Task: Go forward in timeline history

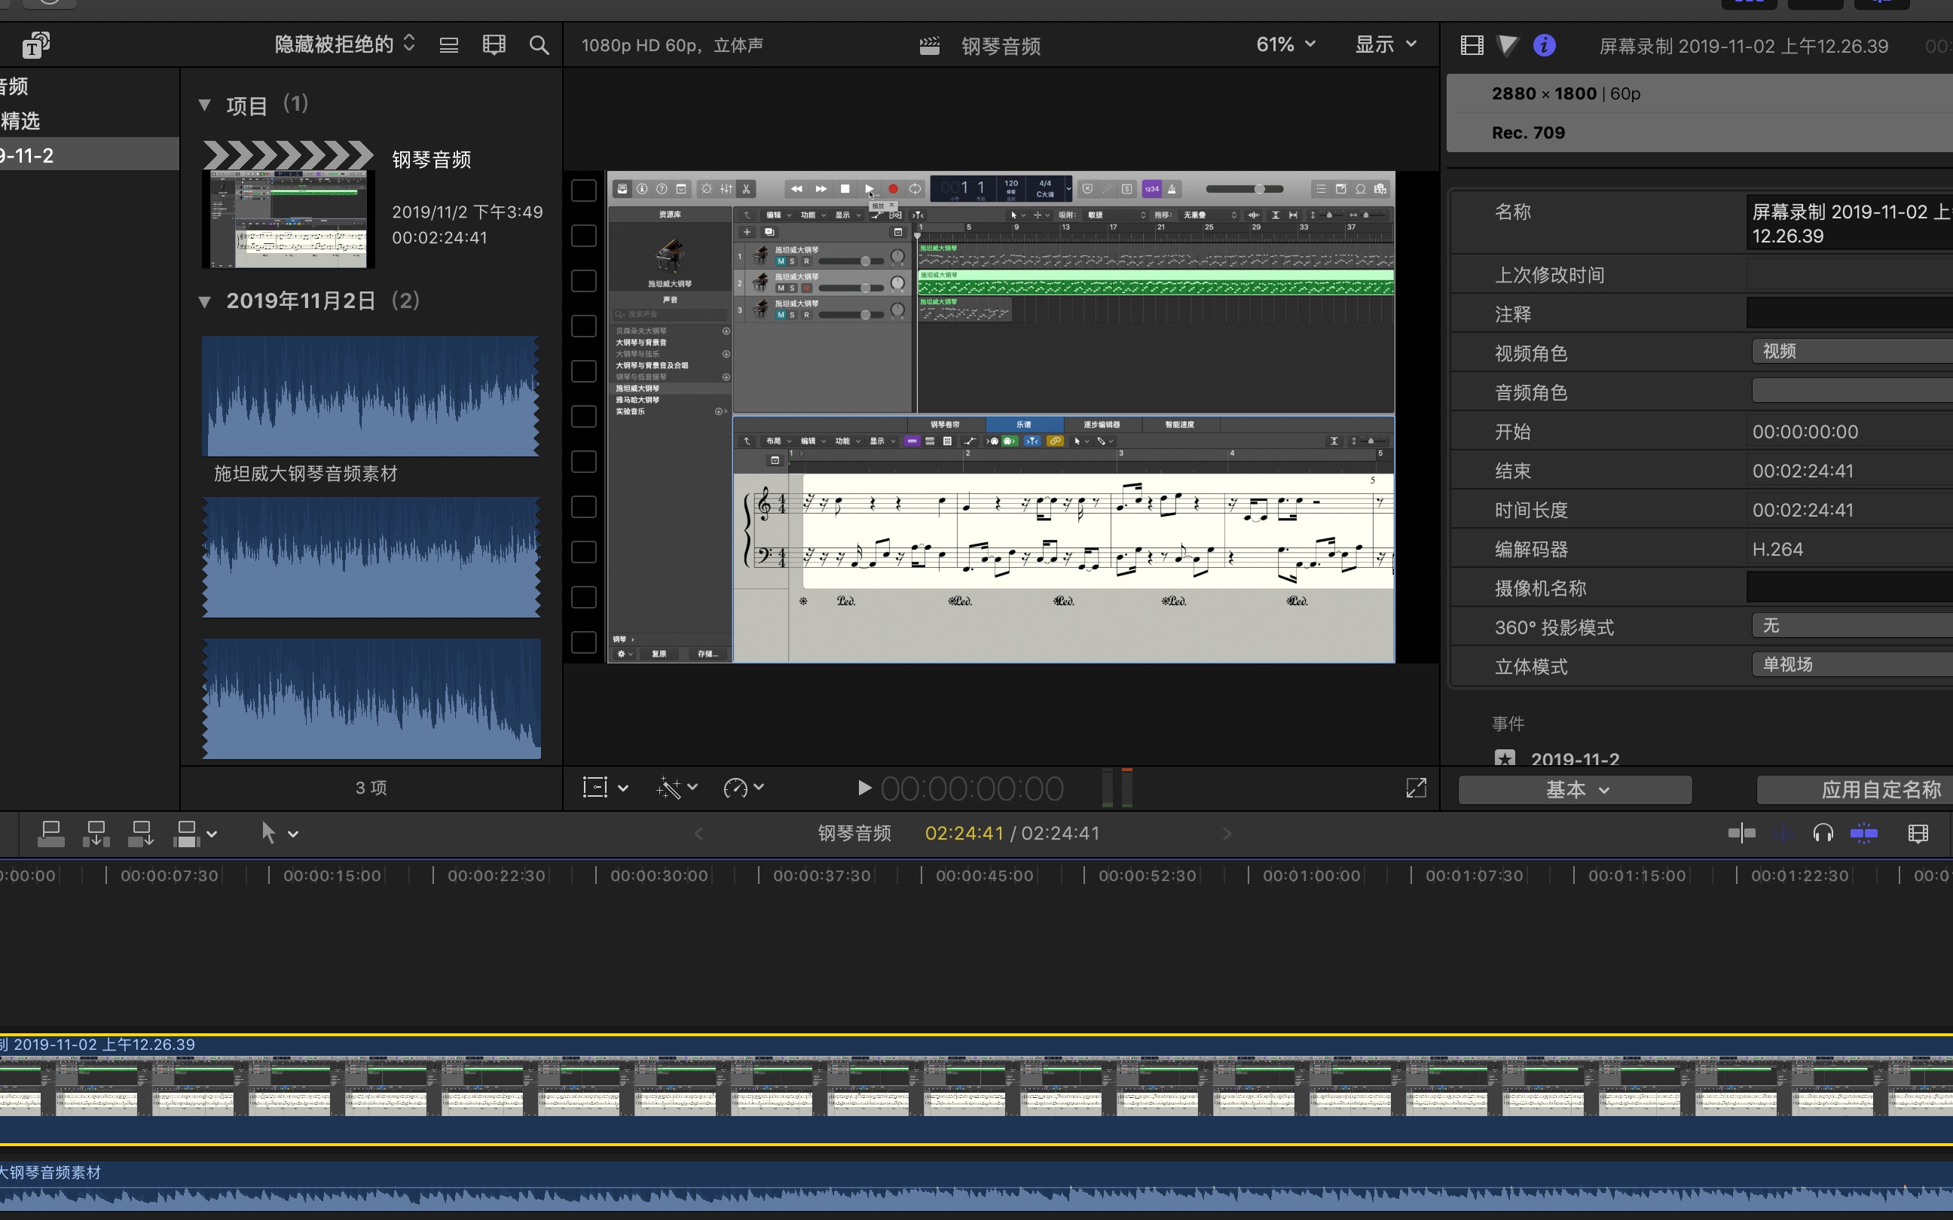Action: point(1227,834)
